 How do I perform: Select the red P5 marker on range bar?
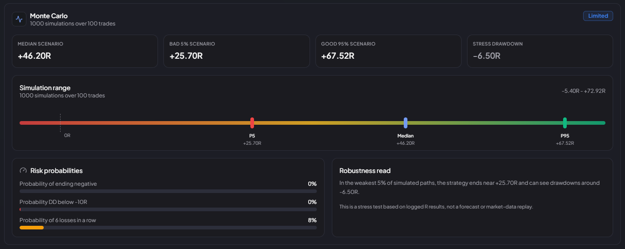pos(252,123)
